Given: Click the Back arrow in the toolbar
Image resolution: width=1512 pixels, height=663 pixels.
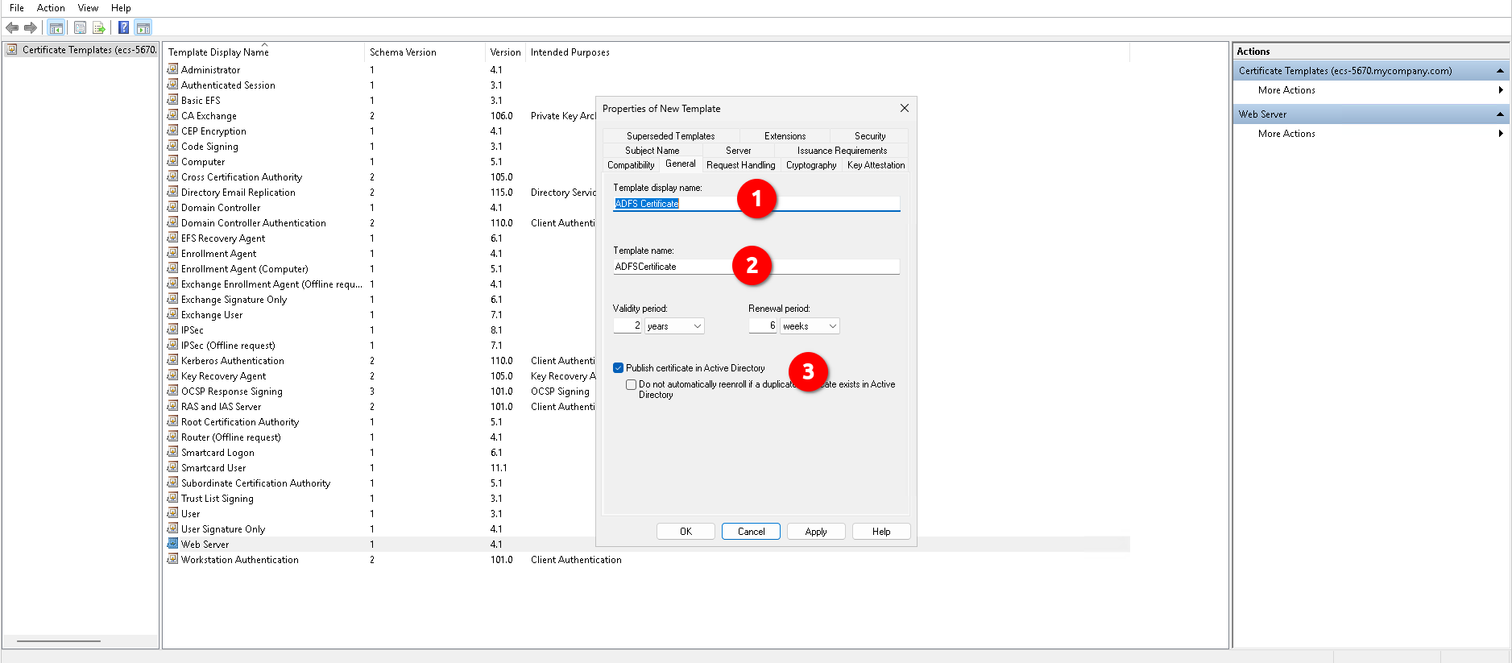Looking at the screenshot, I should pyautogui.click(x=12, y=28).
